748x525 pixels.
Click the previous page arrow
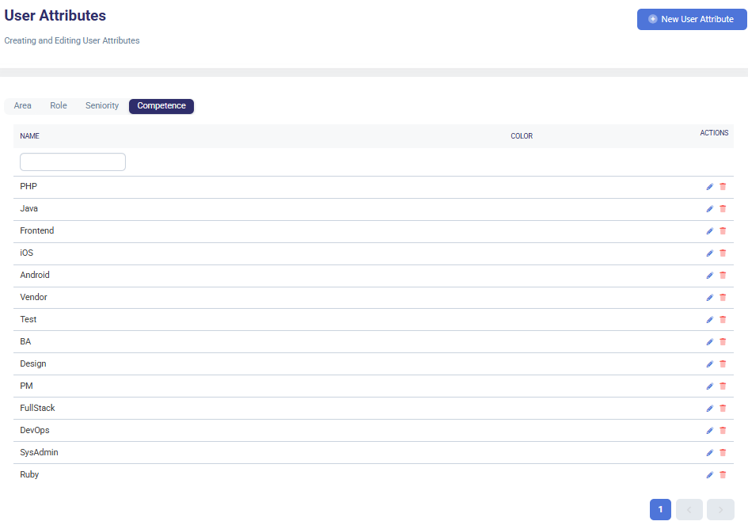point(689,510)
